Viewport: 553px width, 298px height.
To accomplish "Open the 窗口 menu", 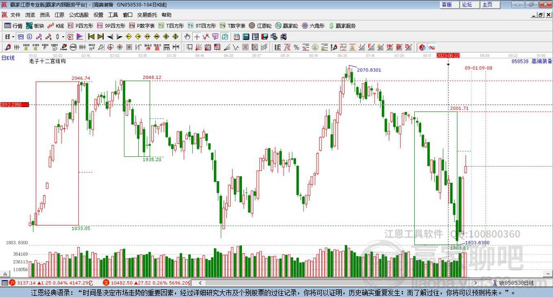I will pyautogui.click(x=127, y=15).
